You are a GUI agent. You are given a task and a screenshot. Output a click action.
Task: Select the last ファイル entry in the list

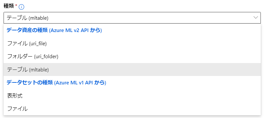132,109
